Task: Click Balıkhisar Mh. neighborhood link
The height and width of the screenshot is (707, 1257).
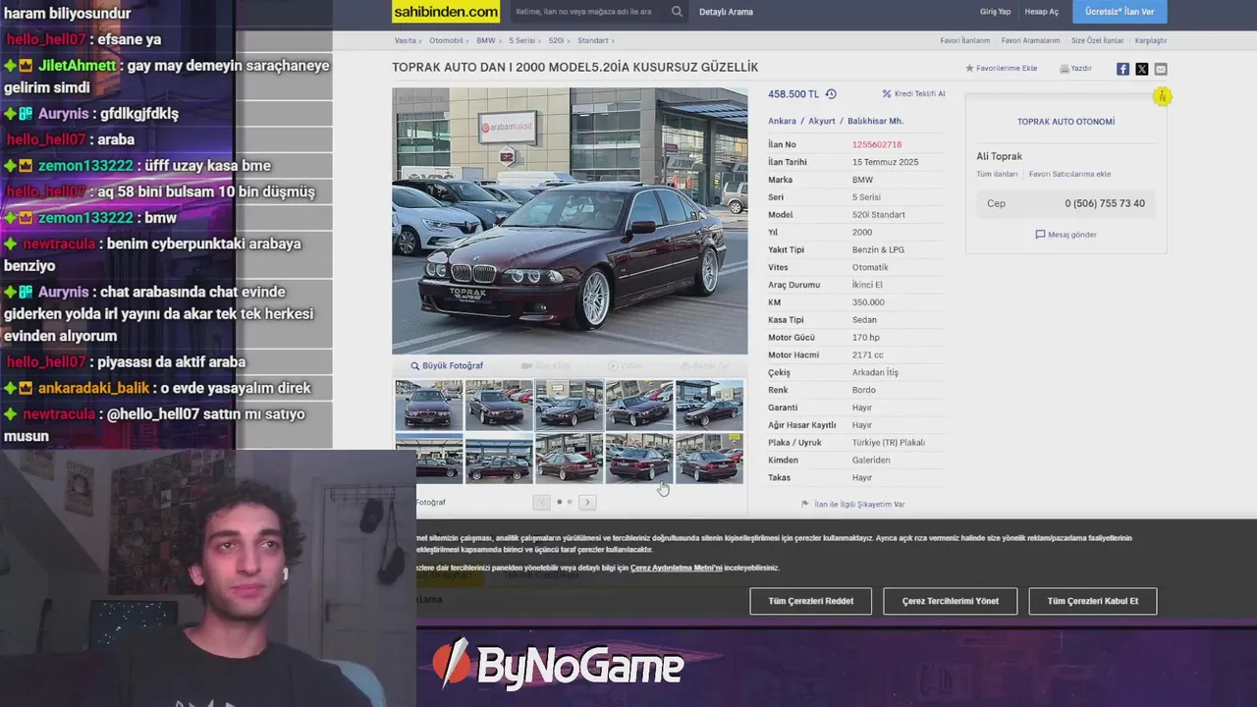Action: tap(875, 121)
